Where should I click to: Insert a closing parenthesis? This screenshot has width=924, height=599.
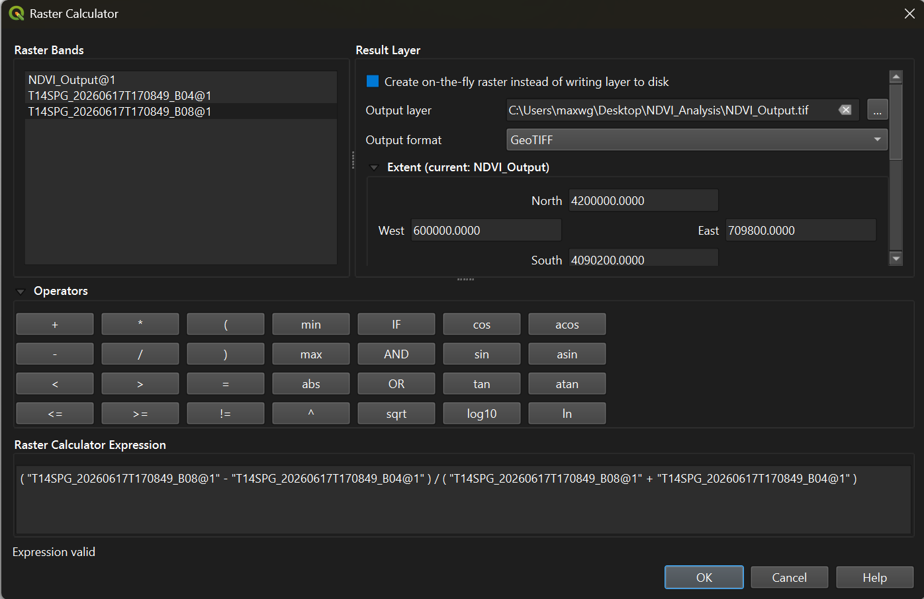click(226, 354)
